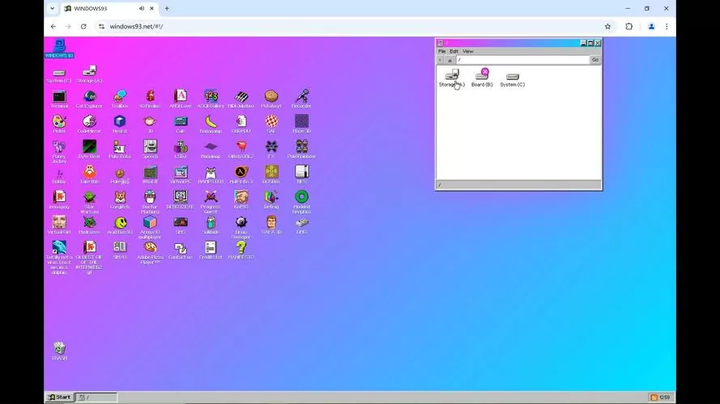Viewport: 720px width, 404px height.
Task: Launch Brian Sweeper mine icon
Action: click(241, 227)
